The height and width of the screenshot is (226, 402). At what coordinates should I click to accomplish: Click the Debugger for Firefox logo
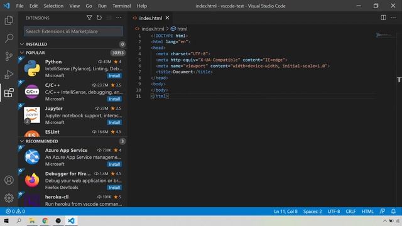[x=32, y=180]
